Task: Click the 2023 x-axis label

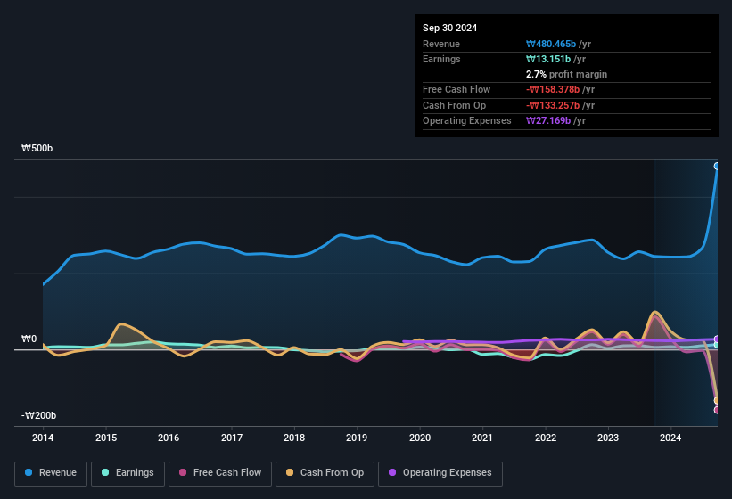Action: tap(608, 438)
